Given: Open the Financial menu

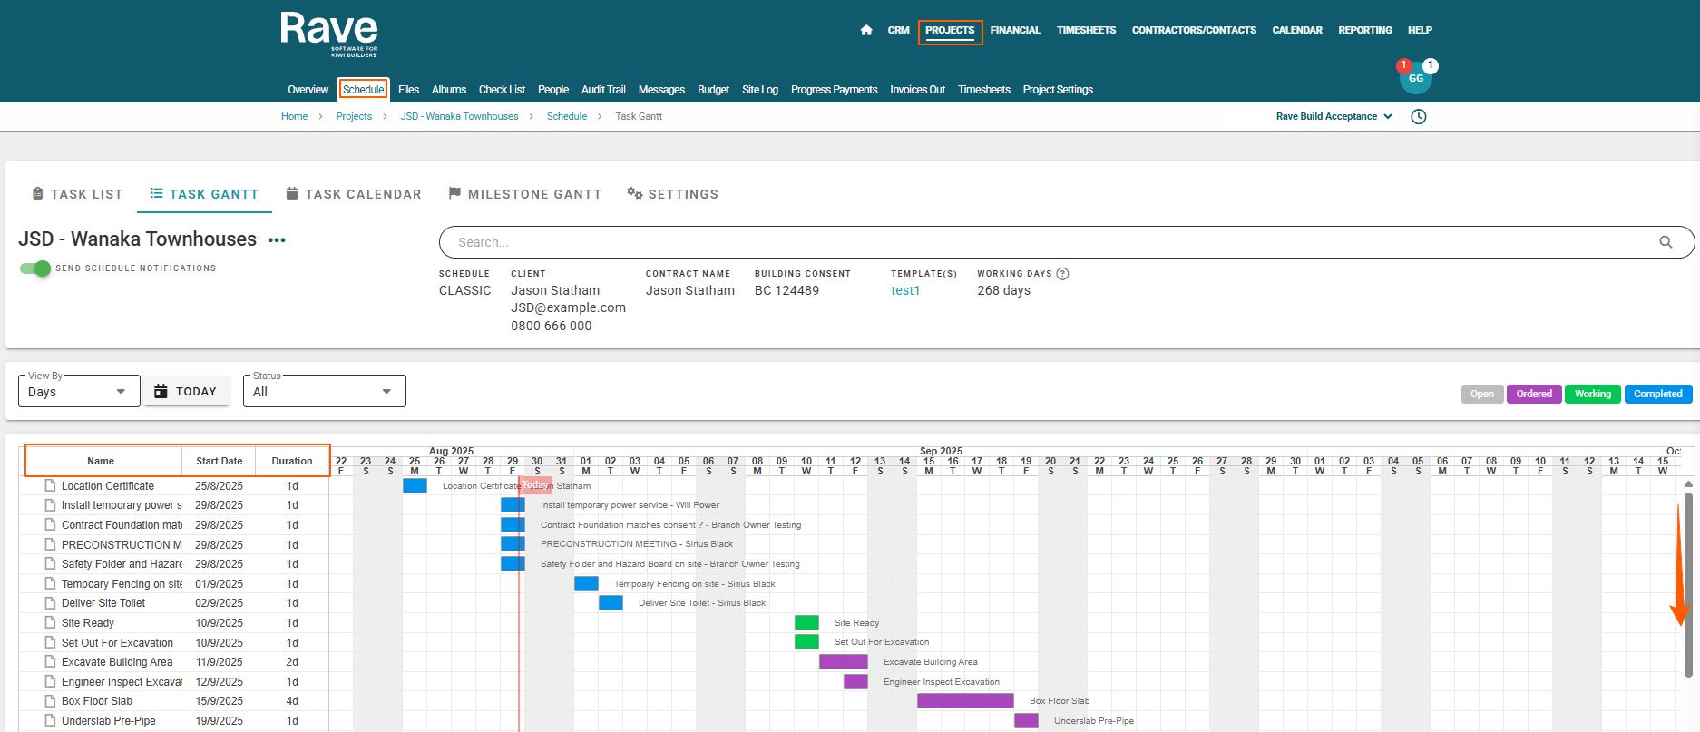Looking at the screenshot, I should pyautogui.click(x=1015, y=30).
